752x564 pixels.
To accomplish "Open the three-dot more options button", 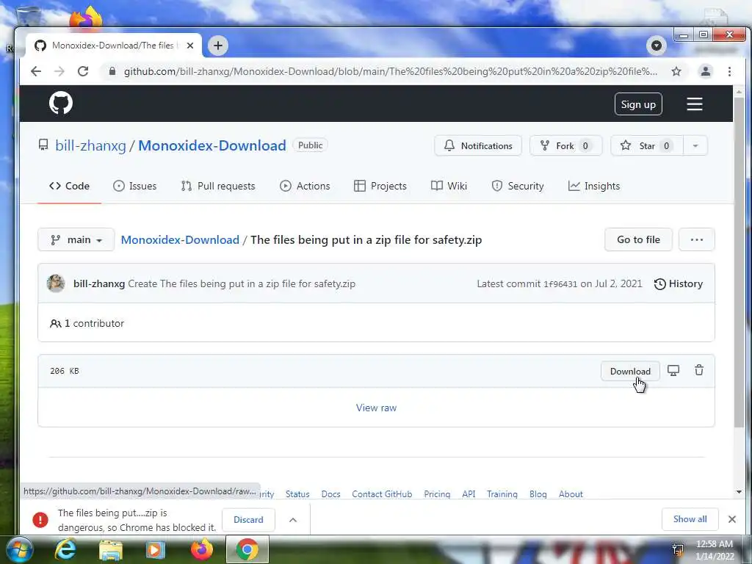I will (697, 239).
